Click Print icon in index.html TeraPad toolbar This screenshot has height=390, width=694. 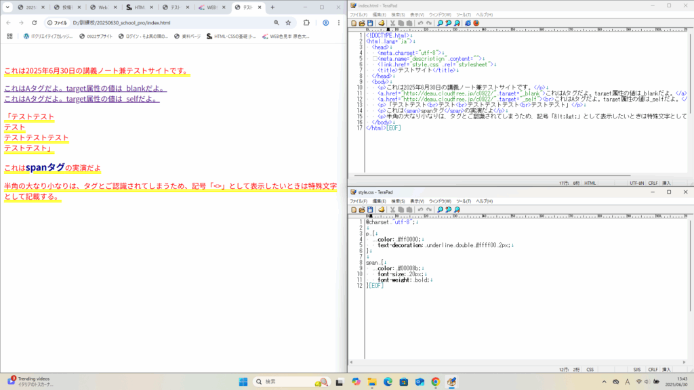pos(382,22)
